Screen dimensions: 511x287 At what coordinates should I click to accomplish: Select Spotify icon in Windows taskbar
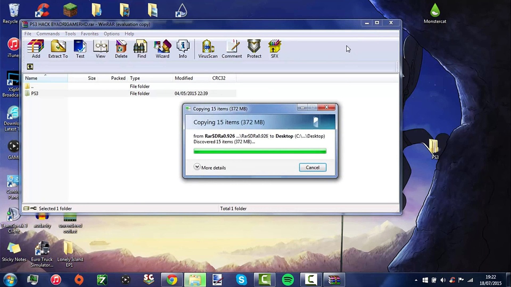pos(287,280)
